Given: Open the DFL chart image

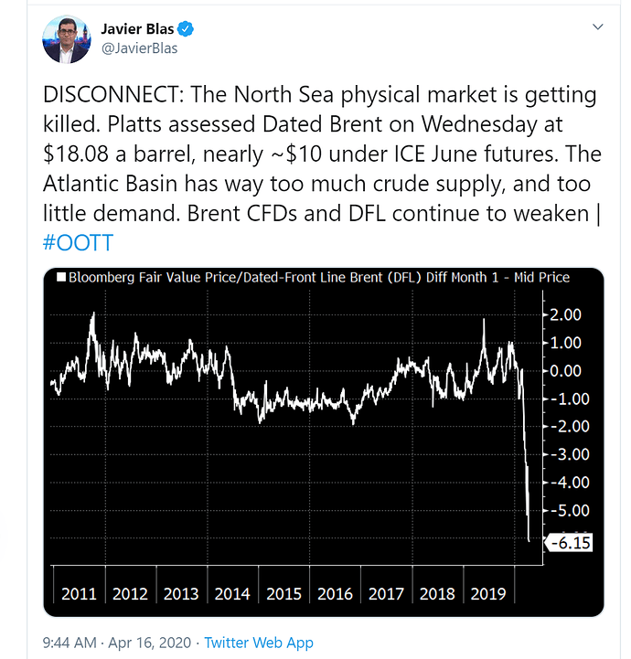Looking at the screenshot, I should [324, 442].
